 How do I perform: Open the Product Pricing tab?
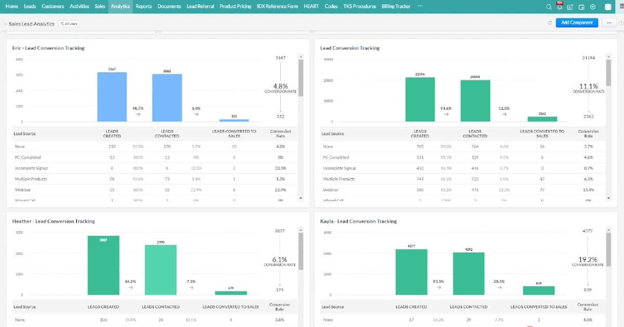tap(235, 6)
